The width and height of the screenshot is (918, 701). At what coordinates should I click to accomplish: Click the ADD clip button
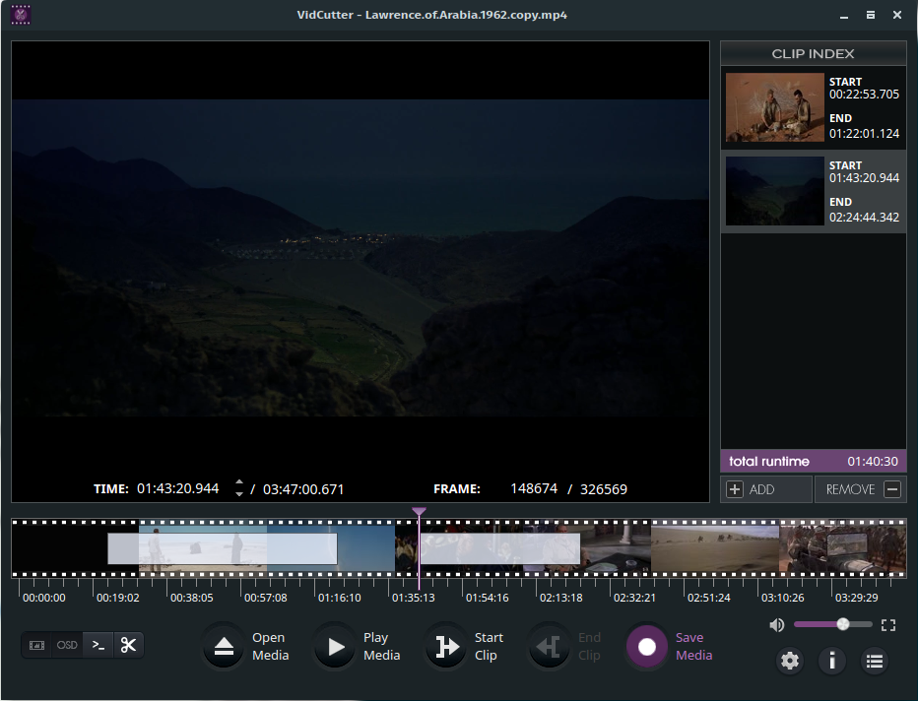pyautogui.click(x=766, y=489)
